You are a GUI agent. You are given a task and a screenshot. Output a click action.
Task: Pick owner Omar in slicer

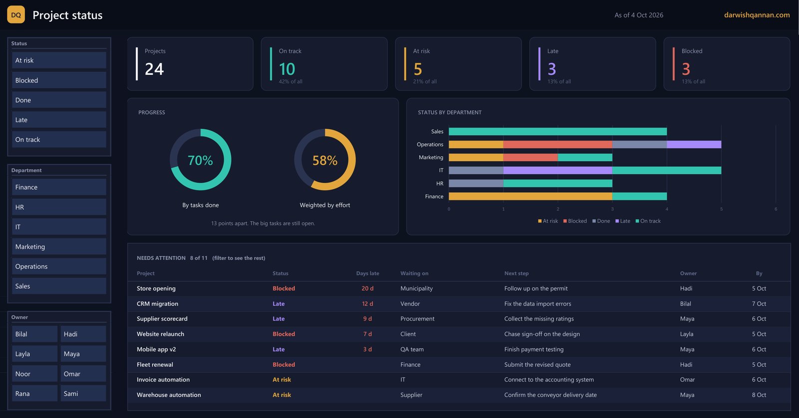tap(83, 374)
